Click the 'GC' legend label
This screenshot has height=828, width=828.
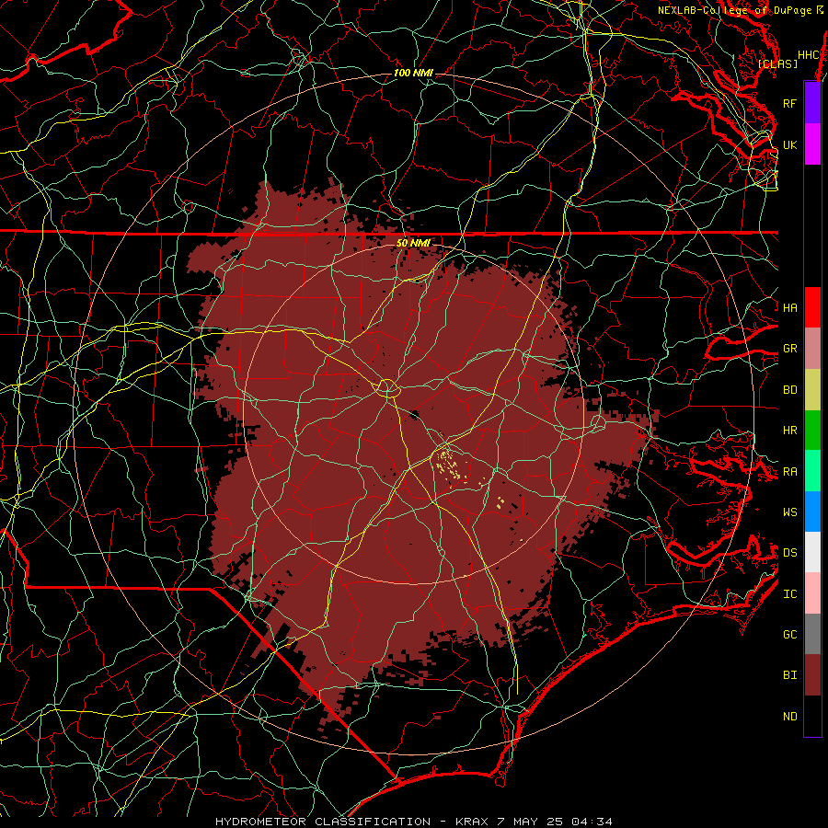(x=789, y=634)
